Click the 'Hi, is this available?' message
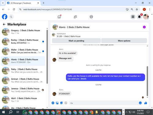153x115 pixels. tap(67, 53)
